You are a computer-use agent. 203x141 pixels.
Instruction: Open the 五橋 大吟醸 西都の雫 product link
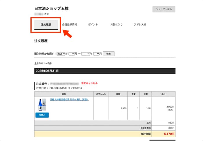(x=69, y=99)
